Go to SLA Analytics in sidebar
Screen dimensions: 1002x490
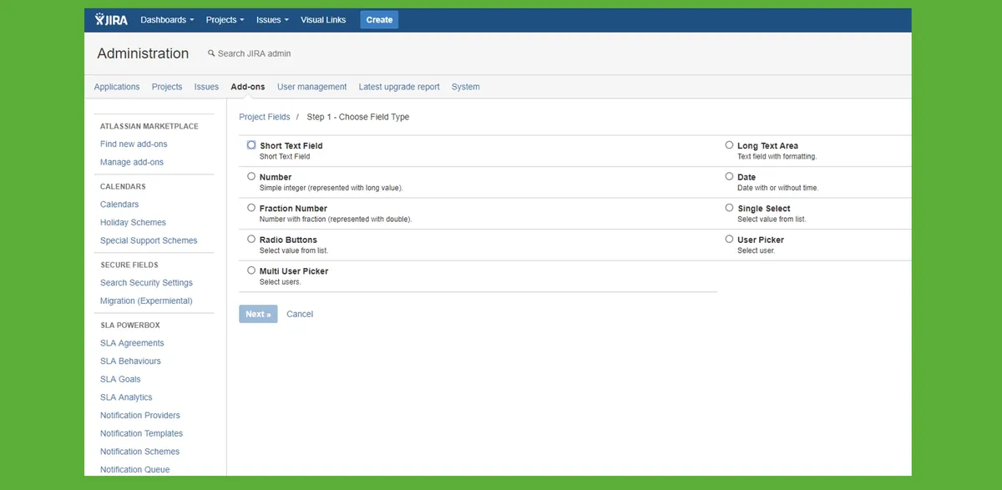(126, 397)
